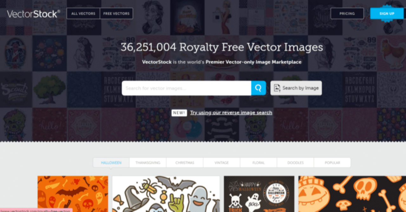Viewport: 406px width, 212px height.
Task: Follow the reverse image search link
Action: pyautogui.click(x=231, y=113)
